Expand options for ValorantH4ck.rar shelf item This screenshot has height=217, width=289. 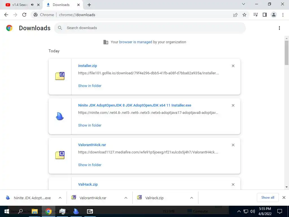point(126,198)
